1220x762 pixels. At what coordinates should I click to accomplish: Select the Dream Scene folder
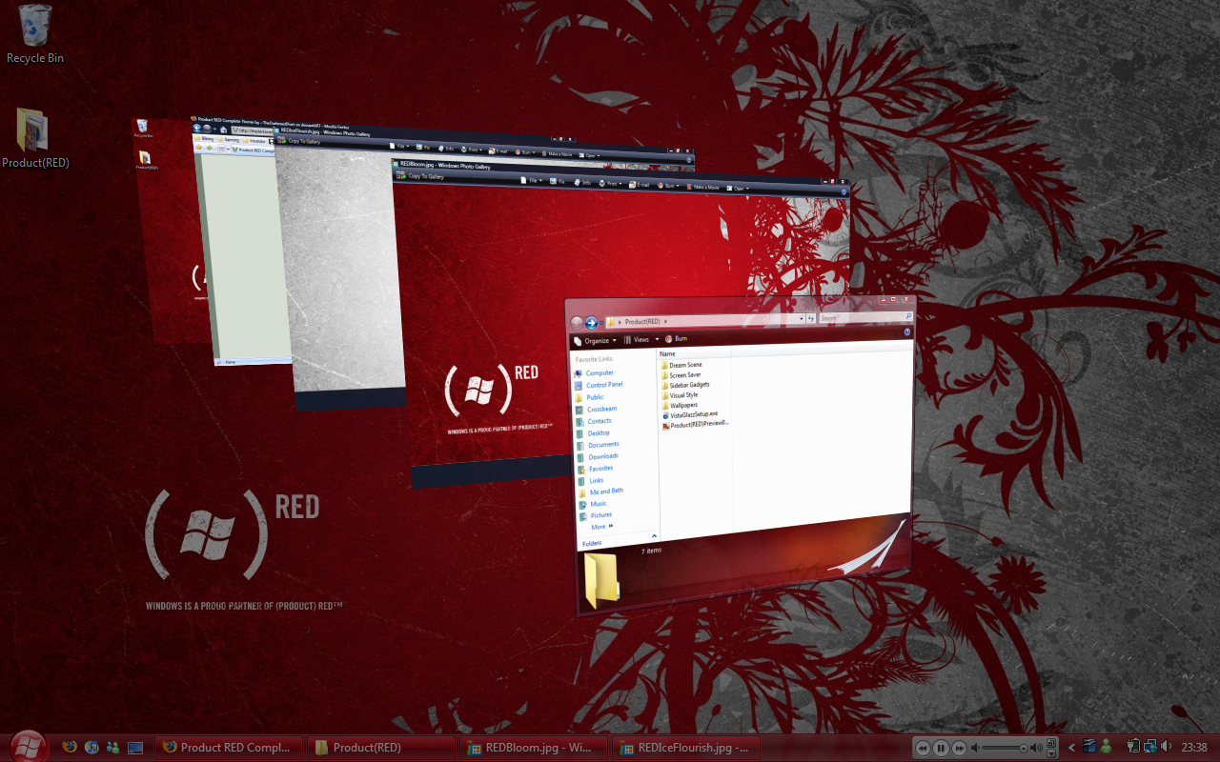click(685, 365)
